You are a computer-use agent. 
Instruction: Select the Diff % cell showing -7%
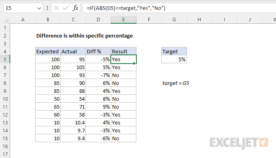click(x=98, y=75)
